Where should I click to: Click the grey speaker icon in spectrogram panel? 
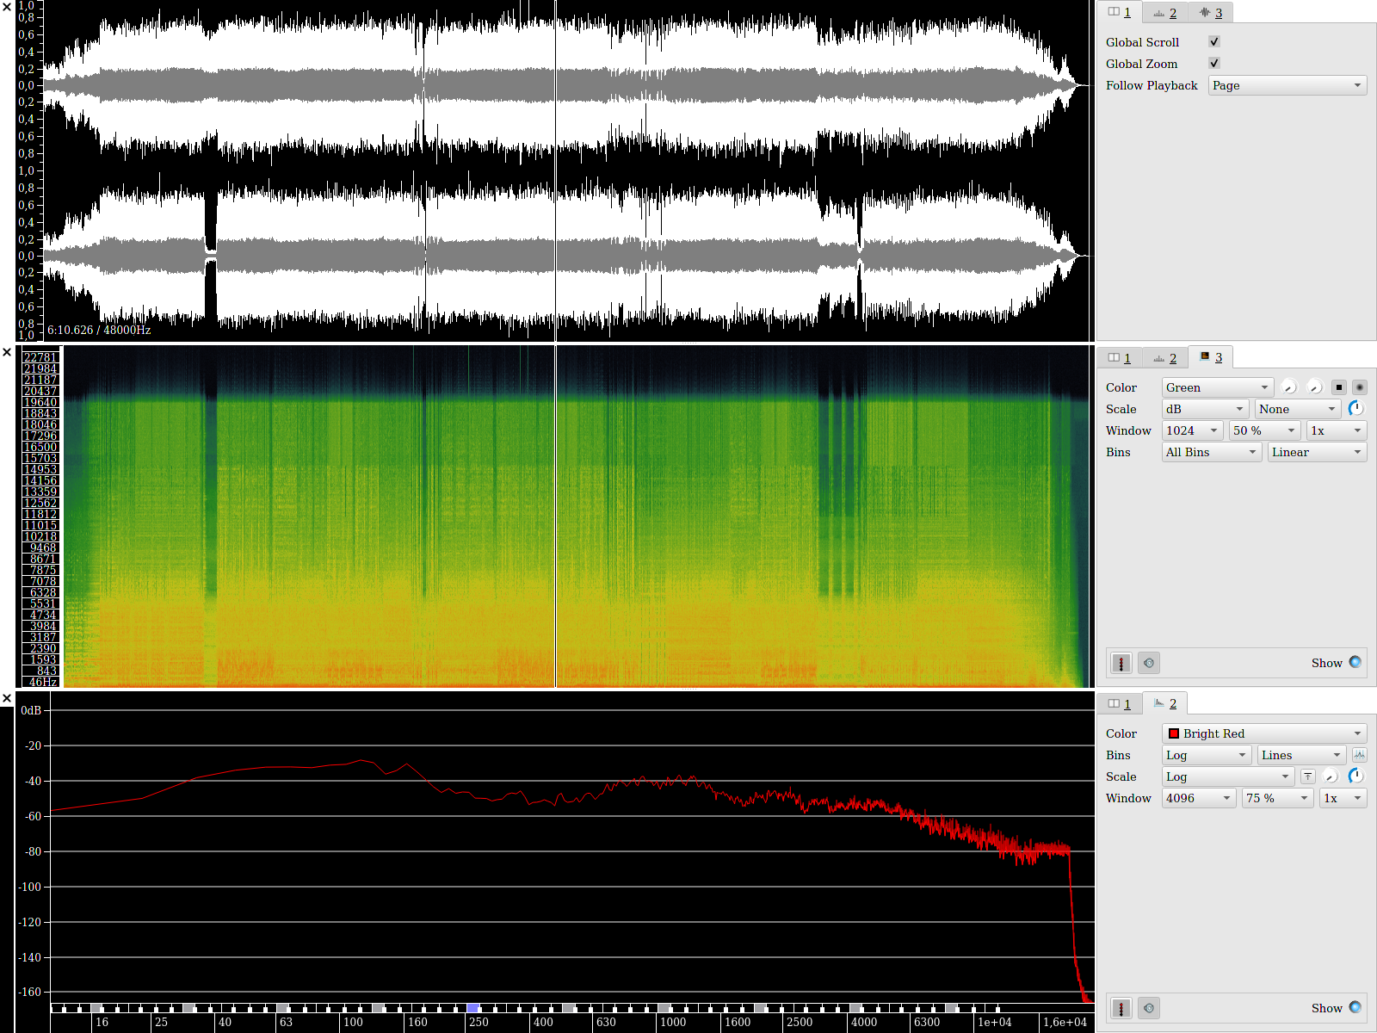click(x=1149, y=663)
